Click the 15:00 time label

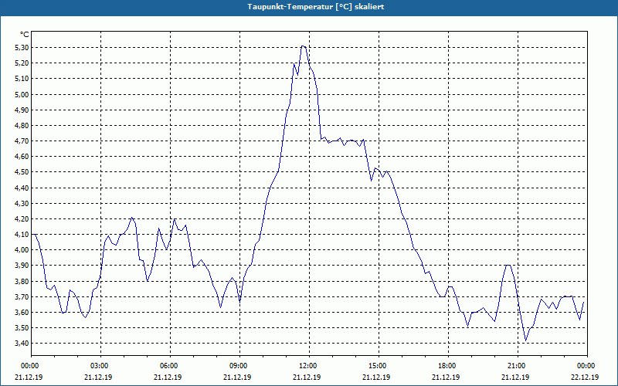(x=379, y=366)
